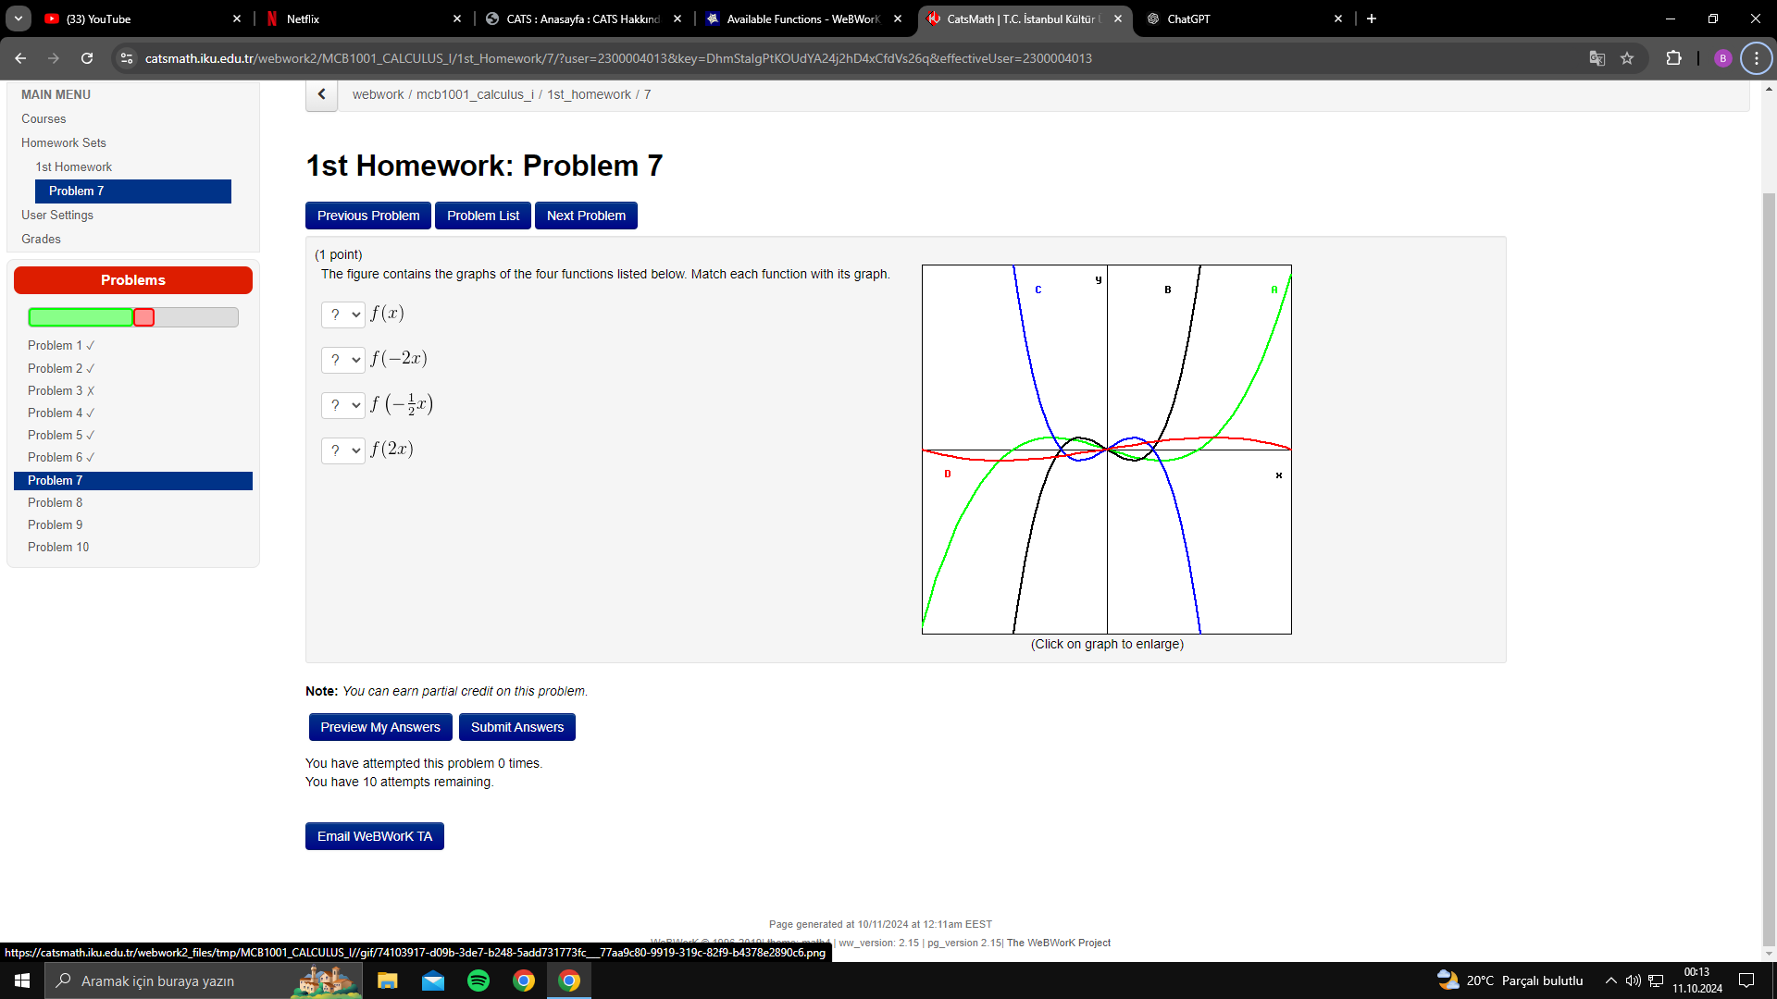This screenshot has width=1777, height=999.
Task: Open Courses in the main menu
Action: pos(43,118)
